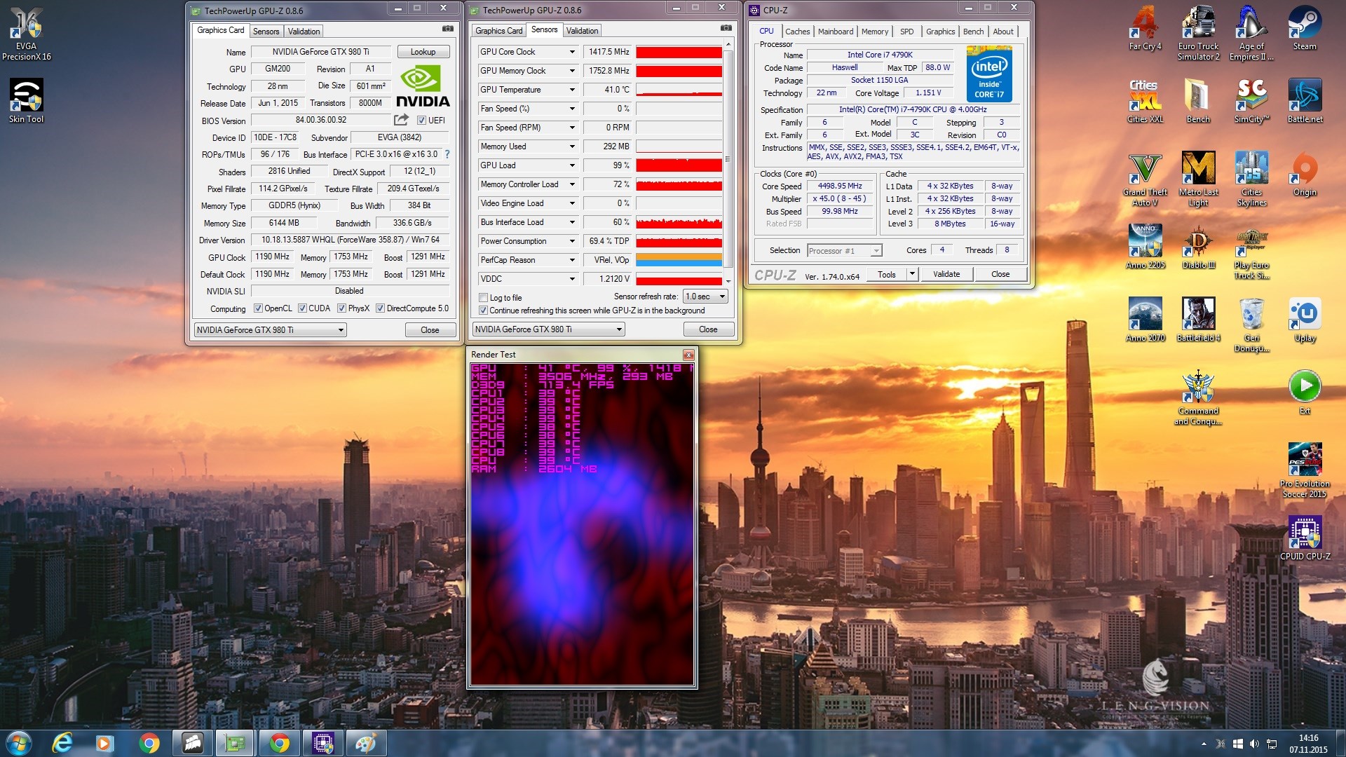This screenshot has width=1346, height=757.
Task: Select UEFI BIOS indicator icon in GPU-Z
Action: [x=421, y=120]
